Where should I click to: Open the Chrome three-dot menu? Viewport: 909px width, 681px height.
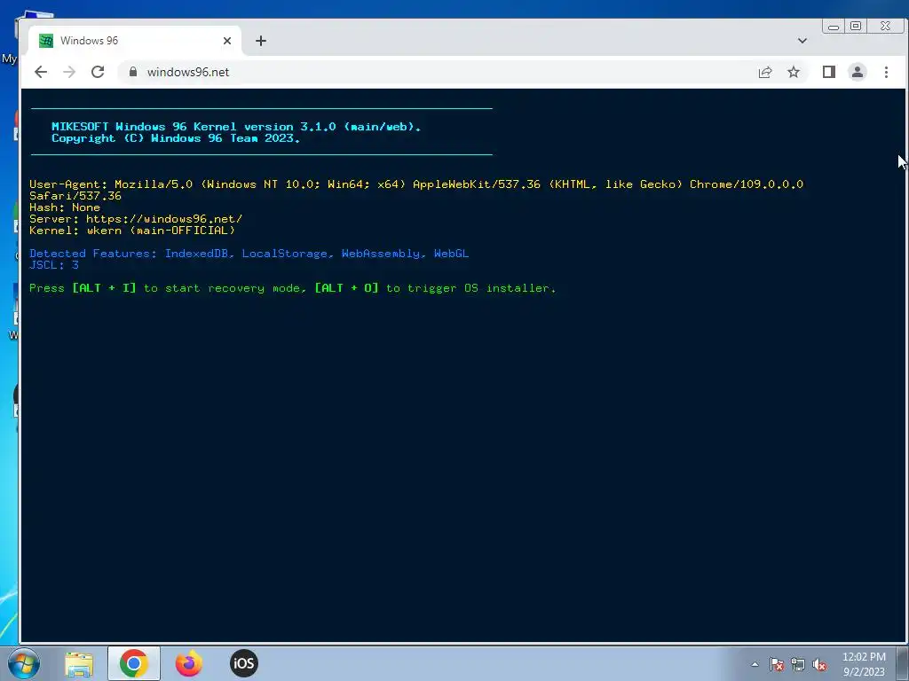click(886, 72)
